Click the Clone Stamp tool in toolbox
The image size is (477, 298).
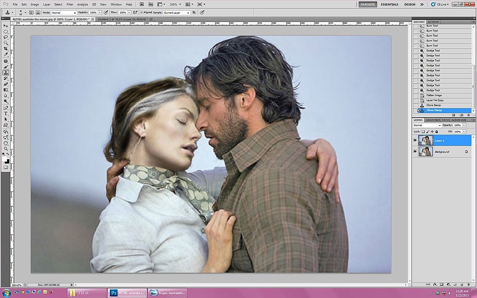coord(6,72)
